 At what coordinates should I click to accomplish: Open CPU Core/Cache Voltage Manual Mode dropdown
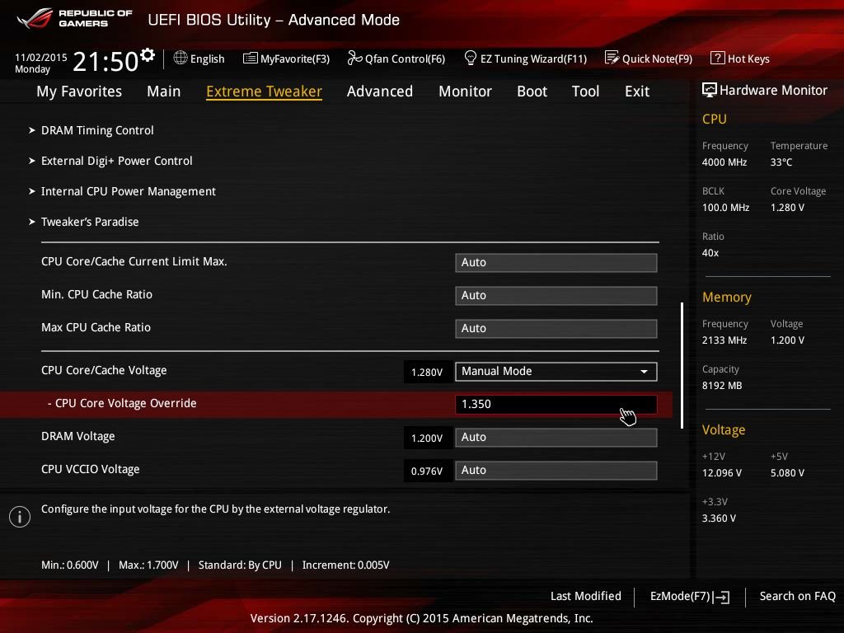(556, 372)
